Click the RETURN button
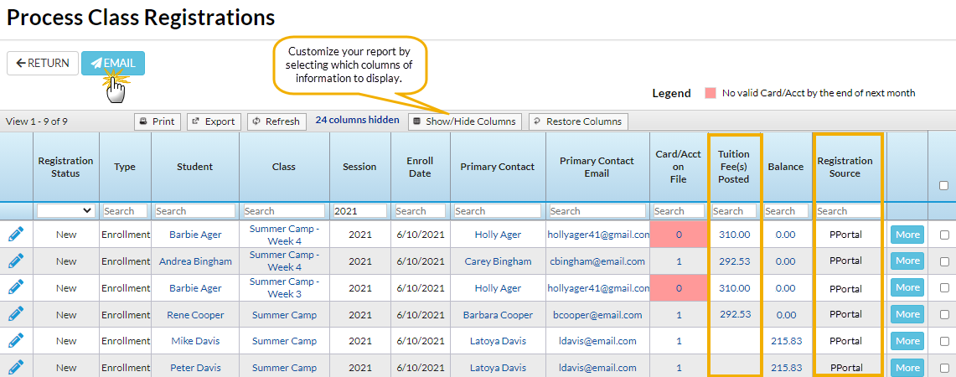 point(43,63)
